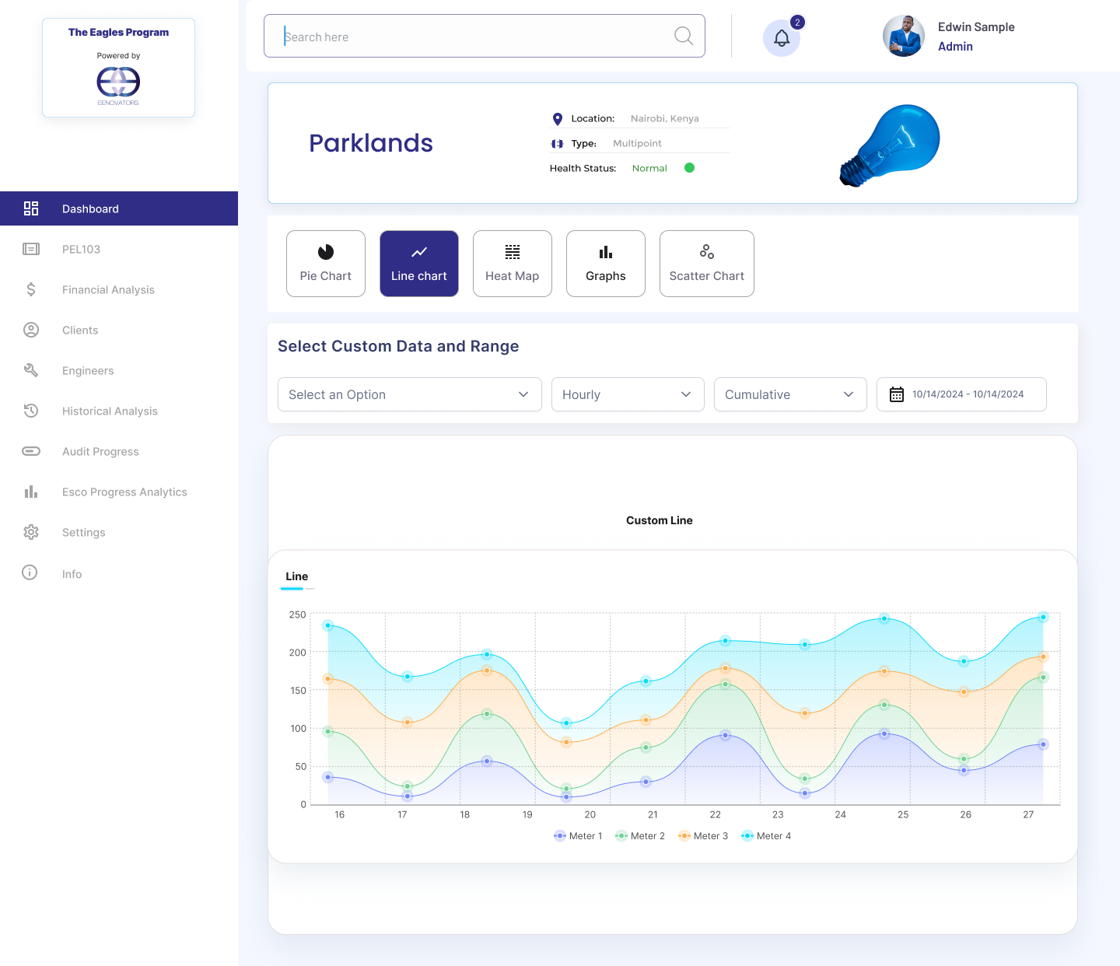Click the Audit Progress pill icon
This screenshot has width=1120, height=966.
tap(31, 451)
